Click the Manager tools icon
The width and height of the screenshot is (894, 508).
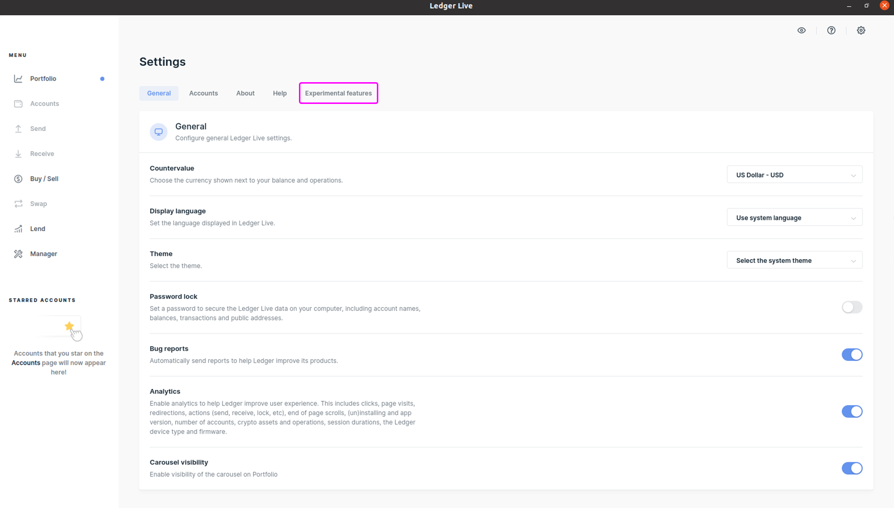coord(18,254)
